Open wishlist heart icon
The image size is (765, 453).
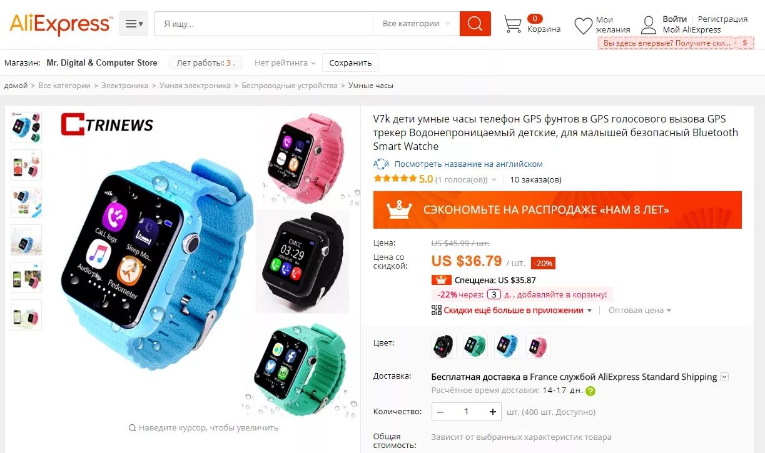583,26
